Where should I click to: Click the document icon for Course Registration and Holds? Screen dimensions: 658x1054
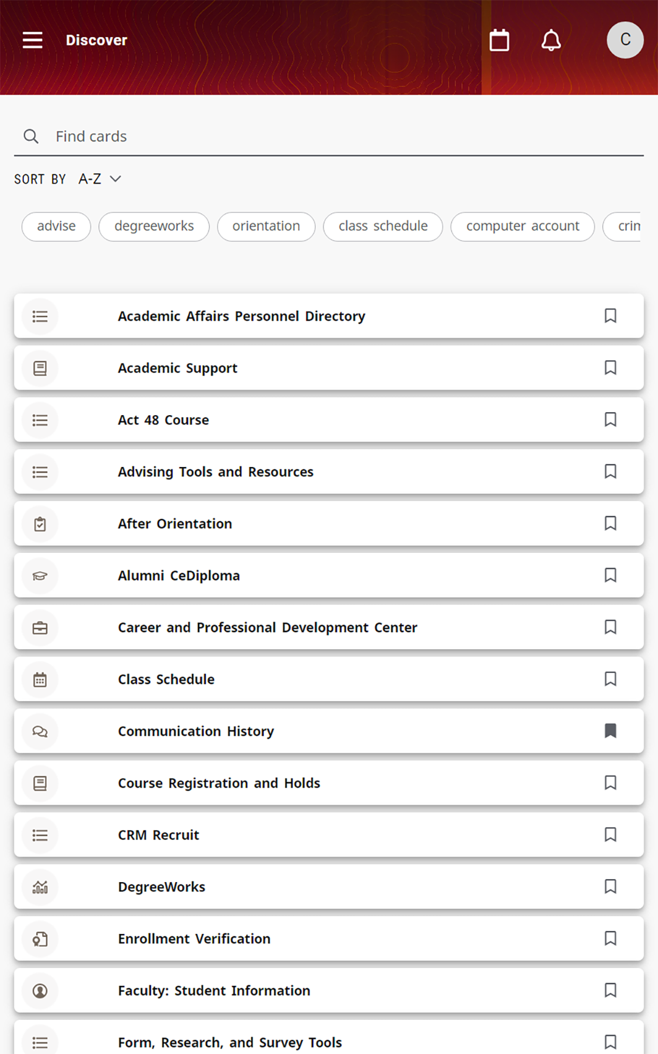(x=40, y=783)
